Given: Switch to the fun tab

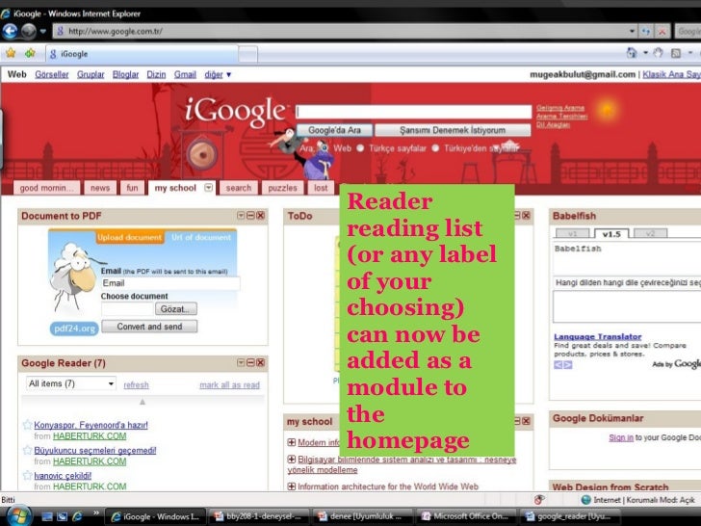Looking at the screenshot, I should (132, 188).
